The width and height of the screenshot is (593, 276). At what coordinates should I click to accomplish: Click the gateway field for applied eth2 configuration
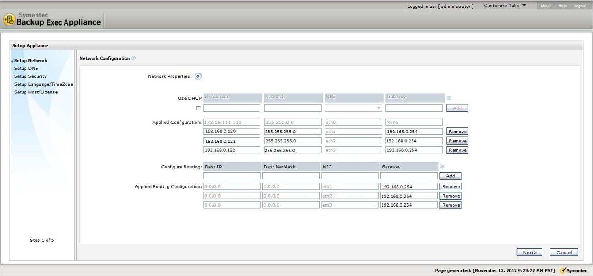414,141
